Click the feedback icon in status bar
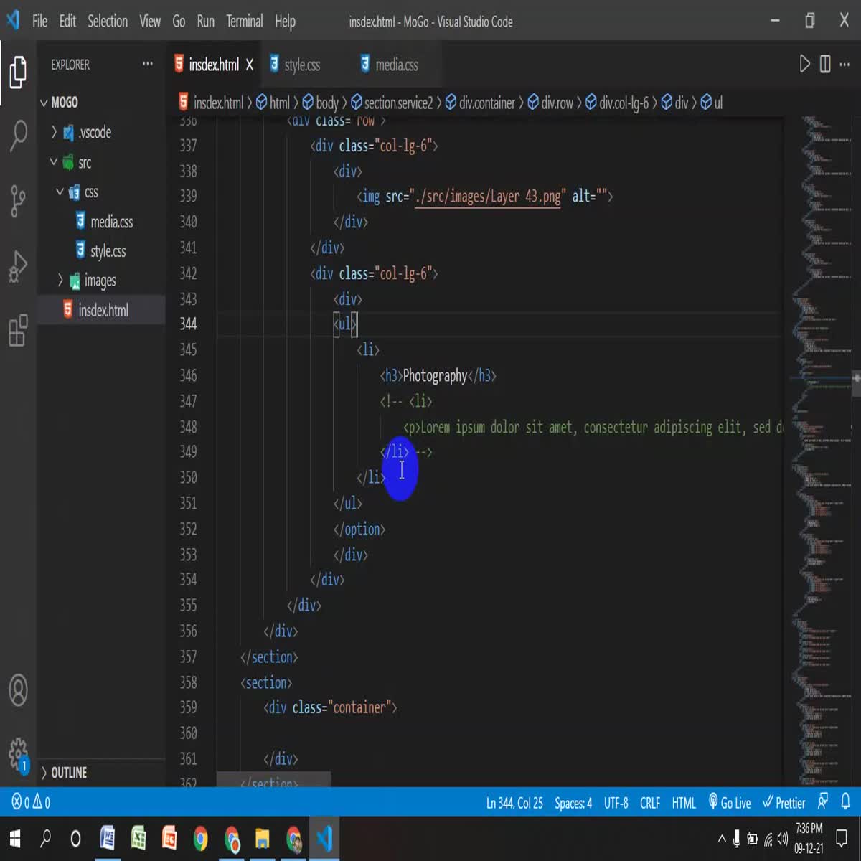This screenshot has height=861, width=861. coord(823,801)
